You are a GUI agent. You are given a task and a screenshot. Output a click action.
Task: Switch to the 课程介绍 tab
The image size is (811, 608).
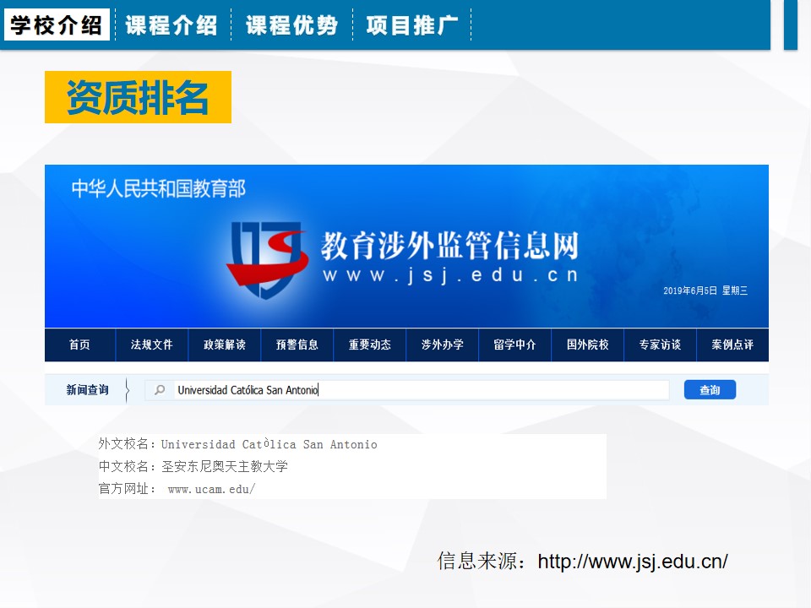click(x=171, y=24)
